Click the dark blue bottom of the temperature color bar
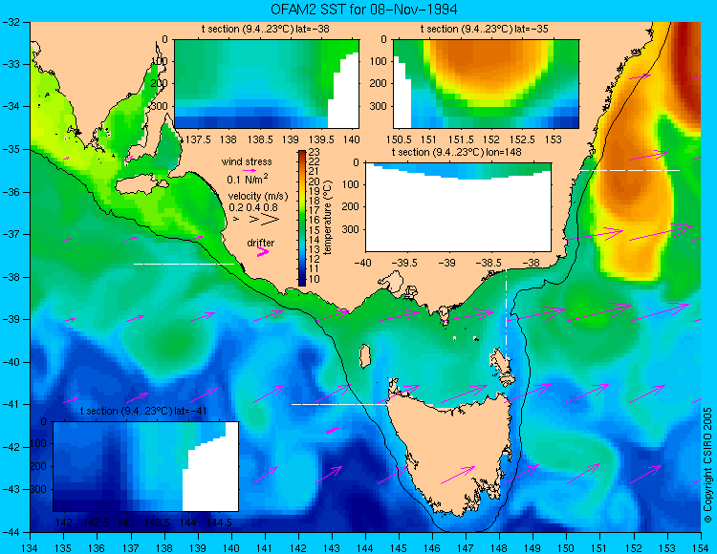The height and width of the screenshot is (554, 717). point(302,282)
